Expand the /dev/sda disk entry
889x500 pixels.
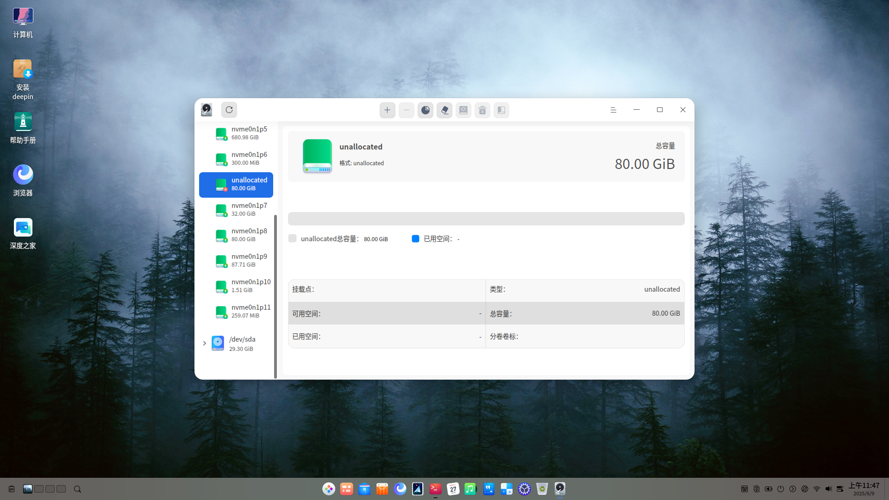(x=204, y=343)
